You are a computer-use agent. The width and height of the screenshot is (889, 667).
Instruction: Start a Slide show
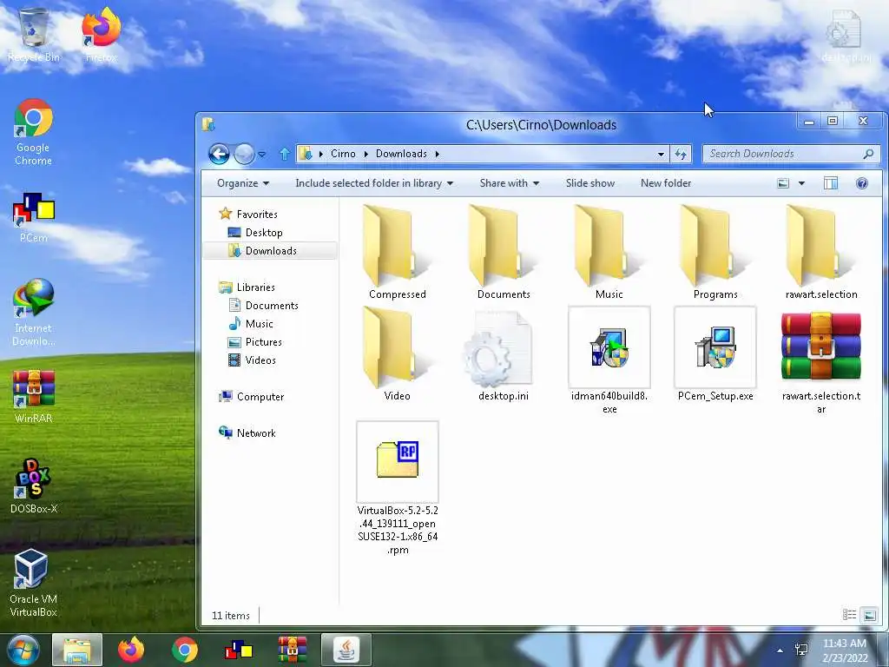coord(590,183)
